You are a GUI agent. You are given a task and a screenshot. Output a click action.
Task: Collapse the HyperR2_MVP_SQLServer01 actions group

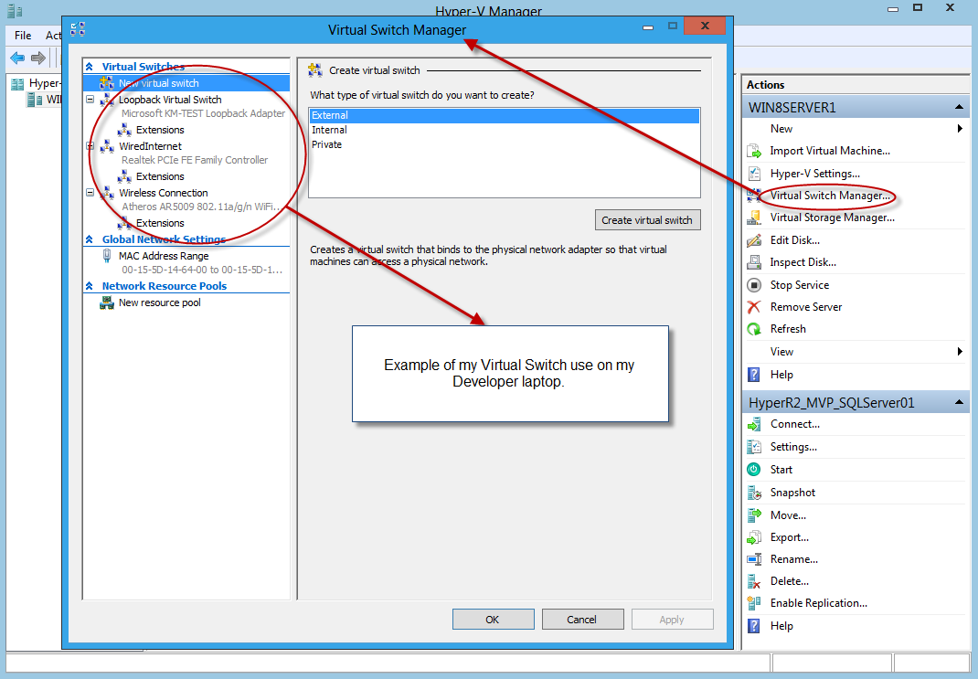click(959, 403)
